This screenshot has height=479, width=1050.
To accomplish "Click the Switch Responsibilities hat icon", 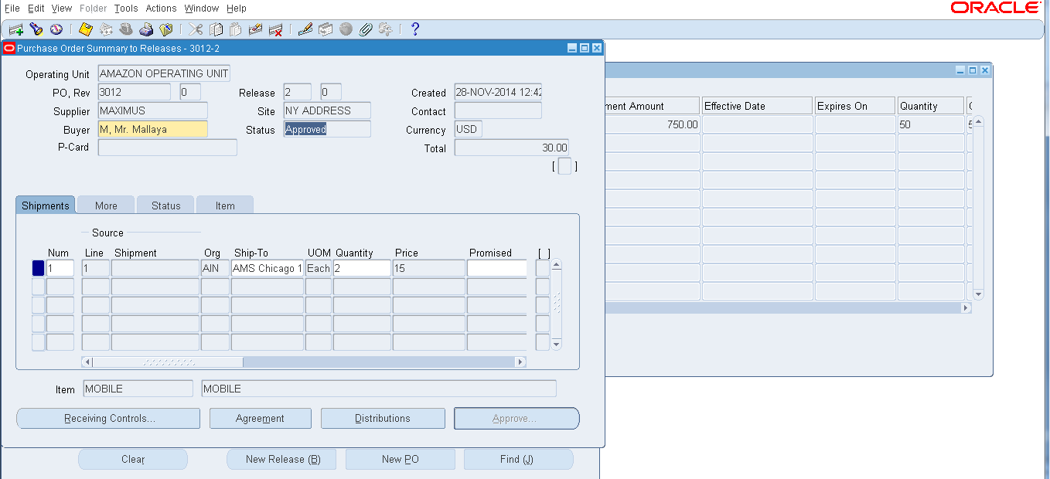I will point(126,29).
